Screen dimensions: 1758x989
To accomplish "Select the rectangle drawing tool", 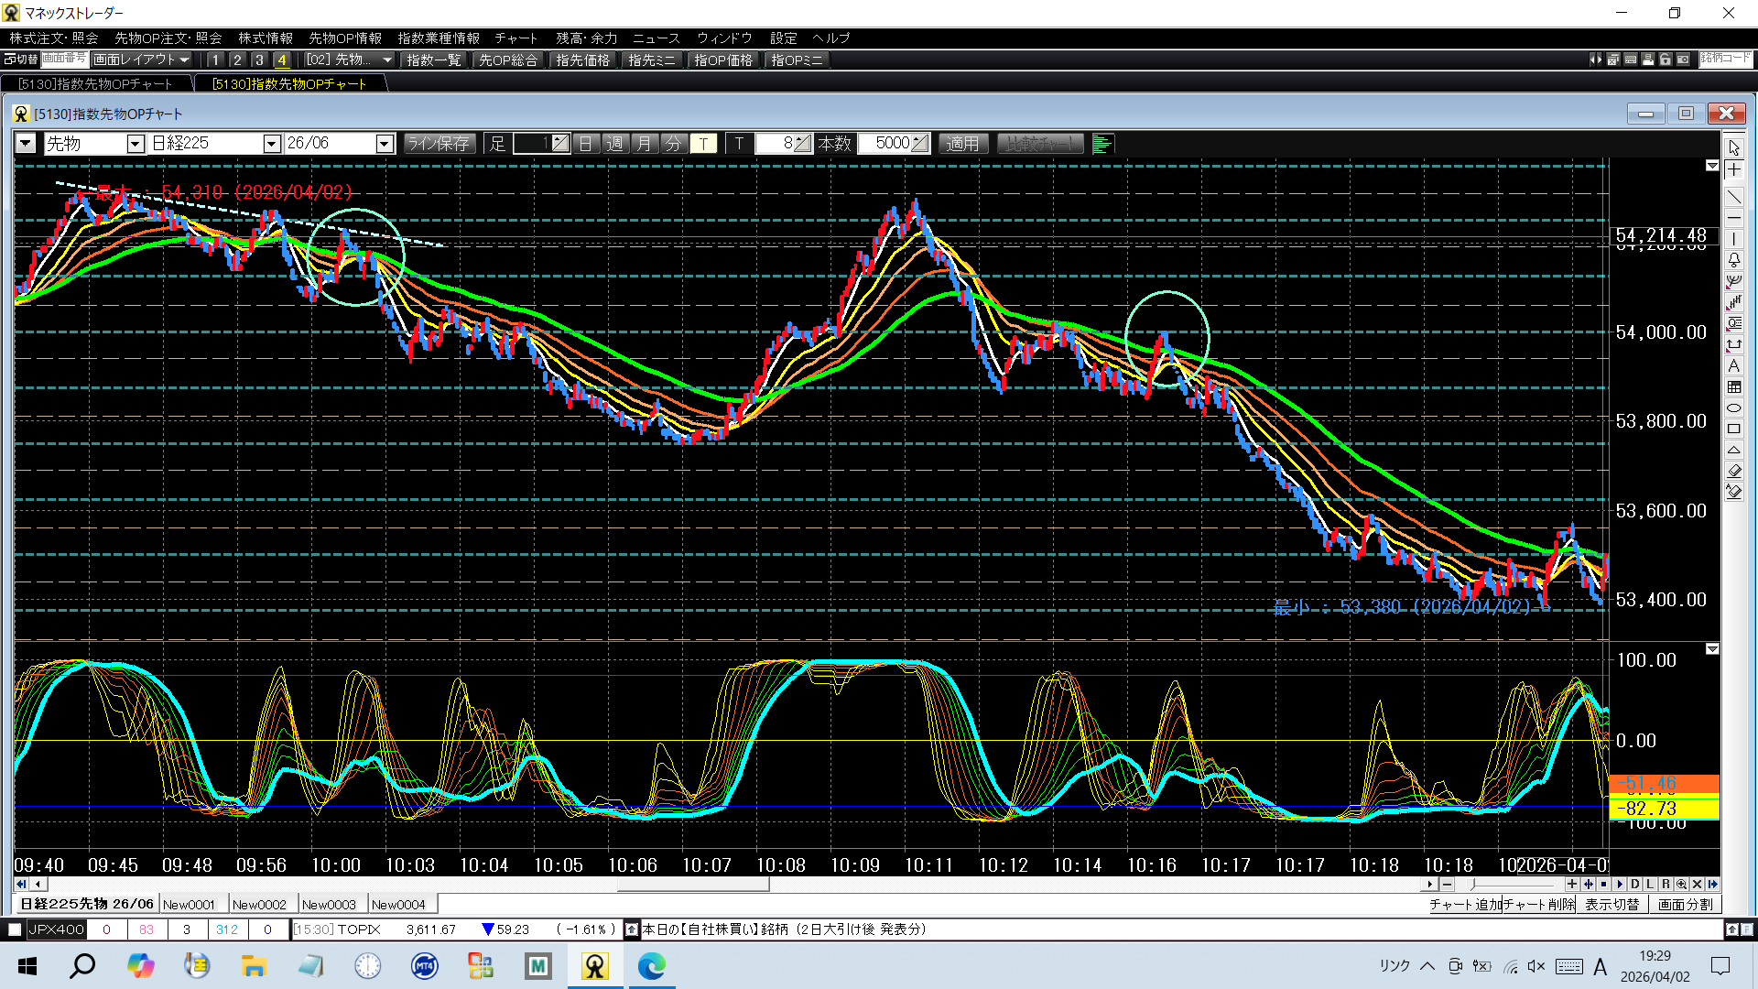I will [1734, 429].
